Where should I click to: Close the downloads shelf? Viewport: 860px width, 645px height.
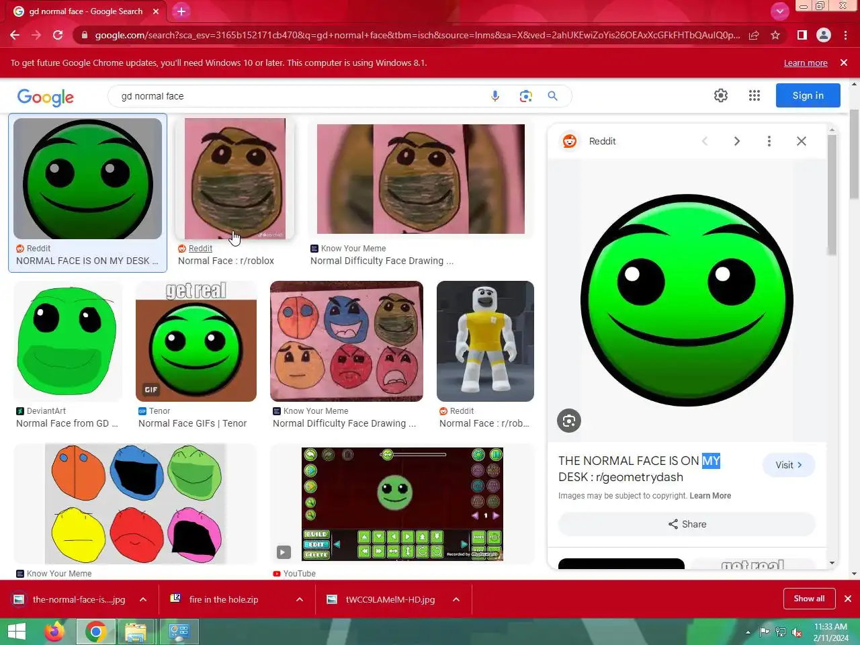coord(848,599)
